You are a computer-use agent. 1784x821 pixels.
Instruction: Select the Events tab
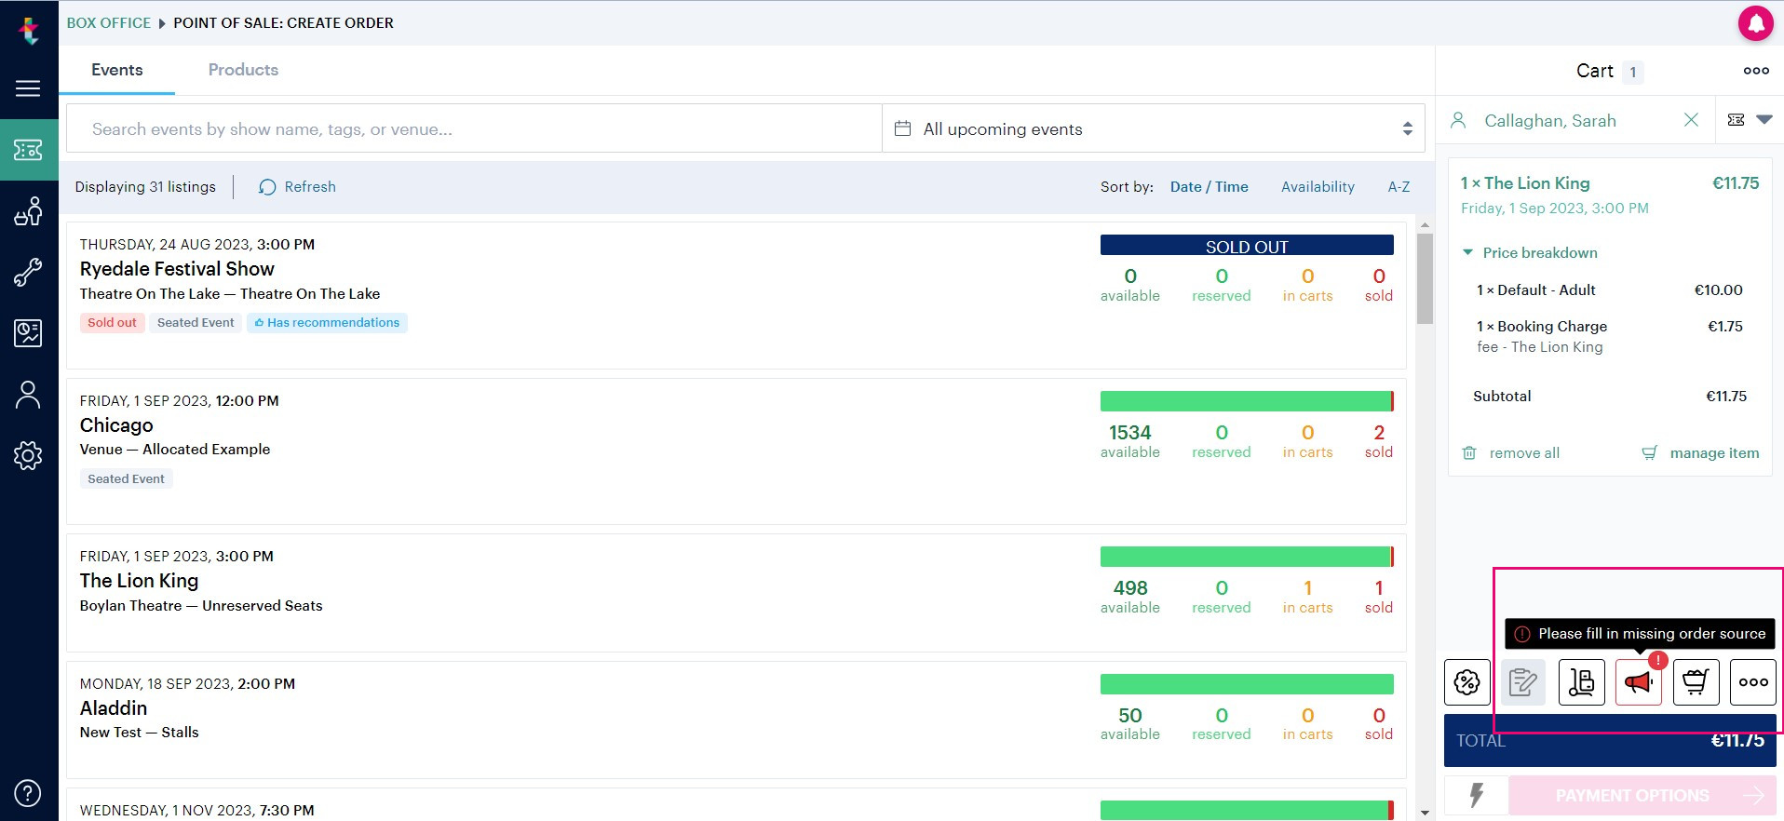click(117, 70)
